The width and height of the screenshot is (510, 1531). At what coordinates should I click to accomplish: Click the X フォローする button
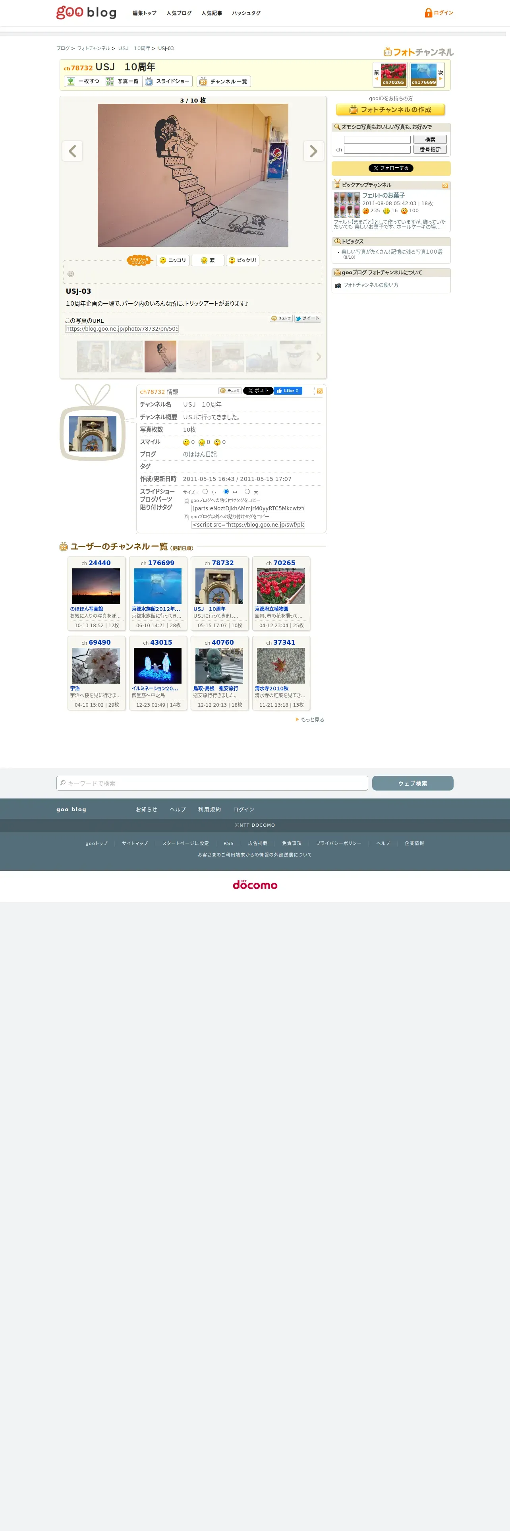click(391, 168)
